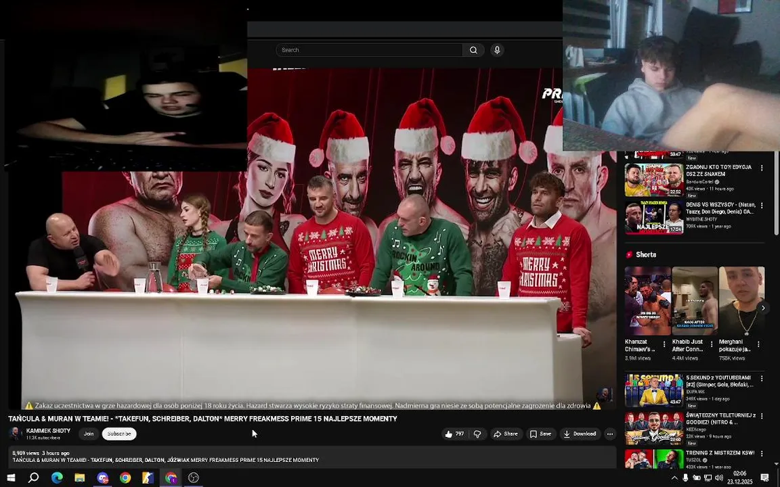Open ZGADNIJ KTO TO video thumbnail
Viewport: 780px width, 487px height.
pyautogui.click(x=654, y=180)
